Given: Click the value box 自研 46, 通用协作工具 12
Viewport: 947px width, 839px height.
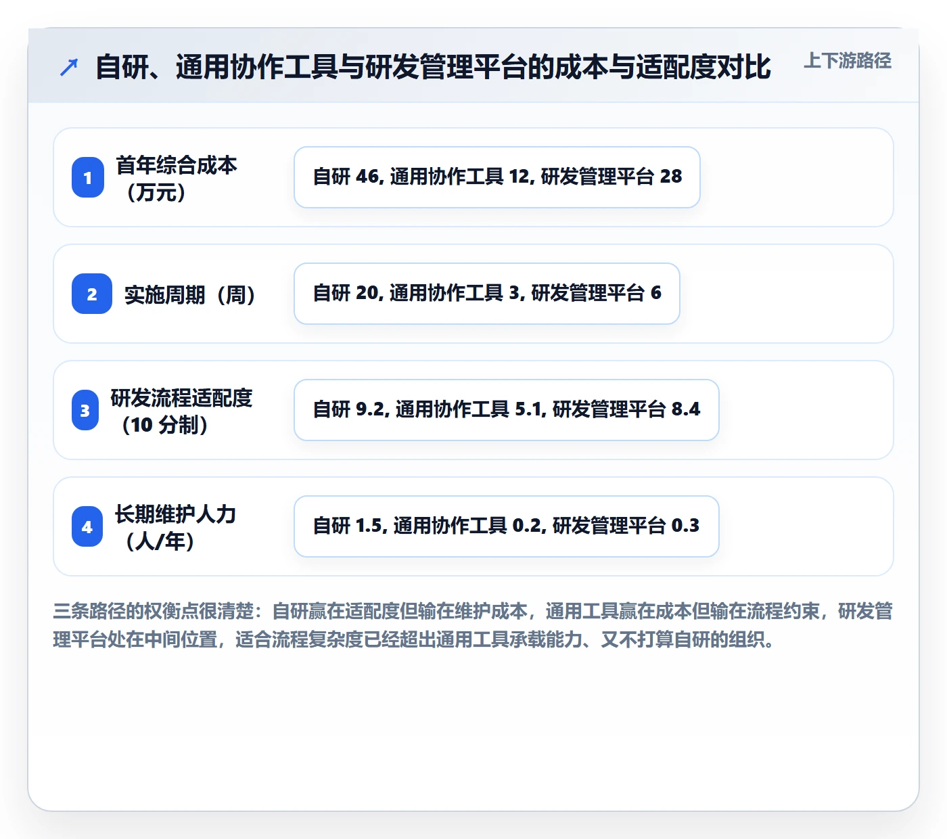Looking at the screenshot, I should [497, 177].
